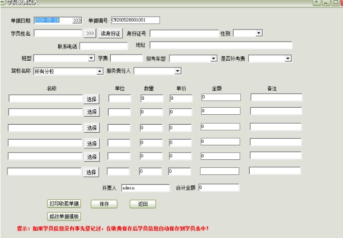Click the fourth row 金额 field
This screenshot has height=238, width=343.
(220, 142)
